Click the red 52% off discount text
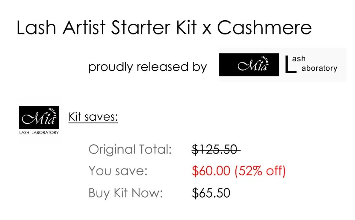 [260, 171]
